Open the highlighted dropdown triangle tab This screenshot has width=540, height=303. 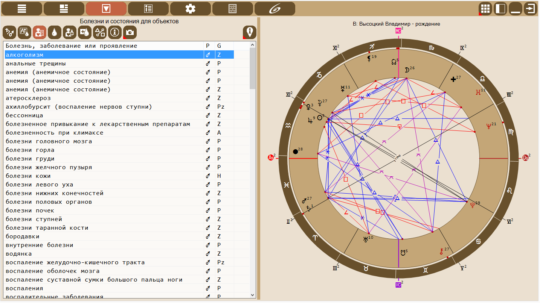point(106,9)
